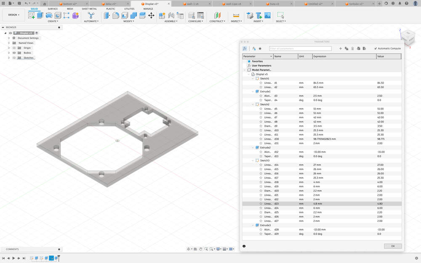
Task: Choose the Revolve tool
Action: click(49, 15)
